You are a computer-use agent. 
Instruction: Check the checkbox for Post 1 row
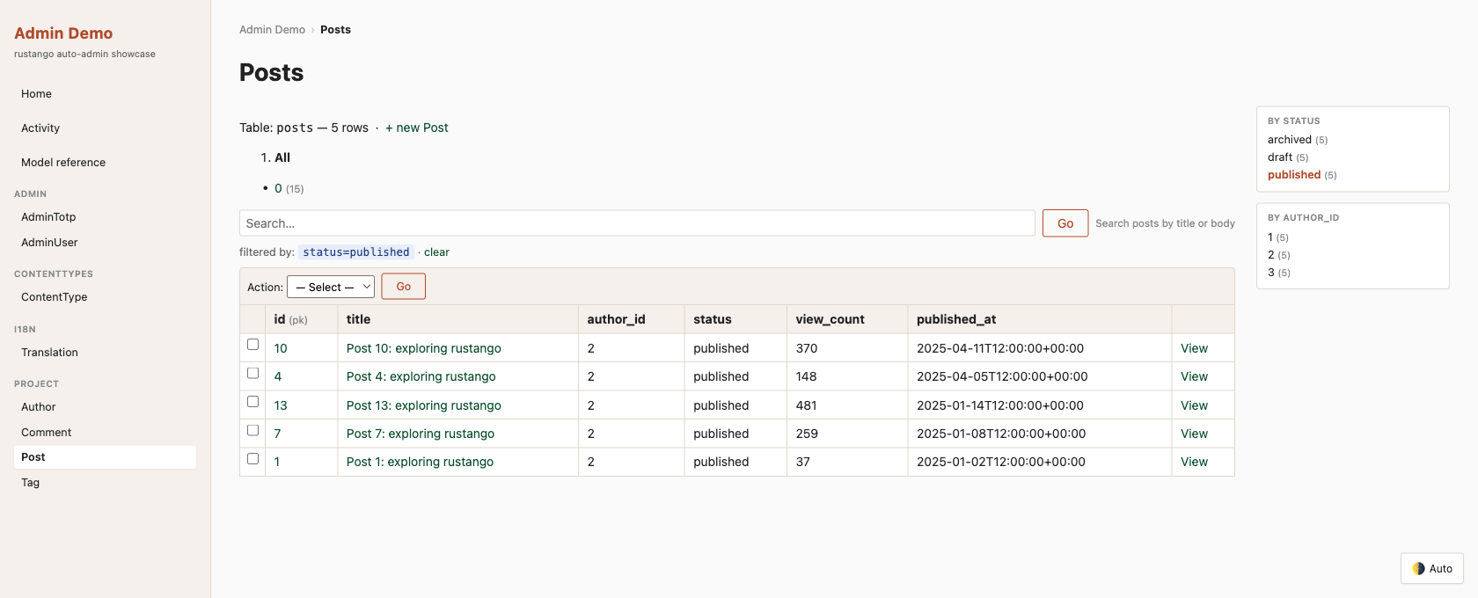click(x=252, y=458)
